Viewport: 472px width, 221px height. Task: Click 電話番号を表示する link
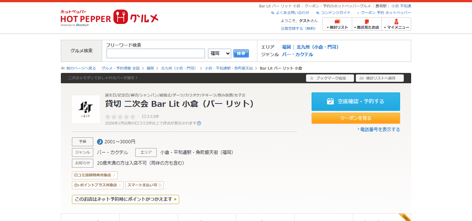[380, 129]
